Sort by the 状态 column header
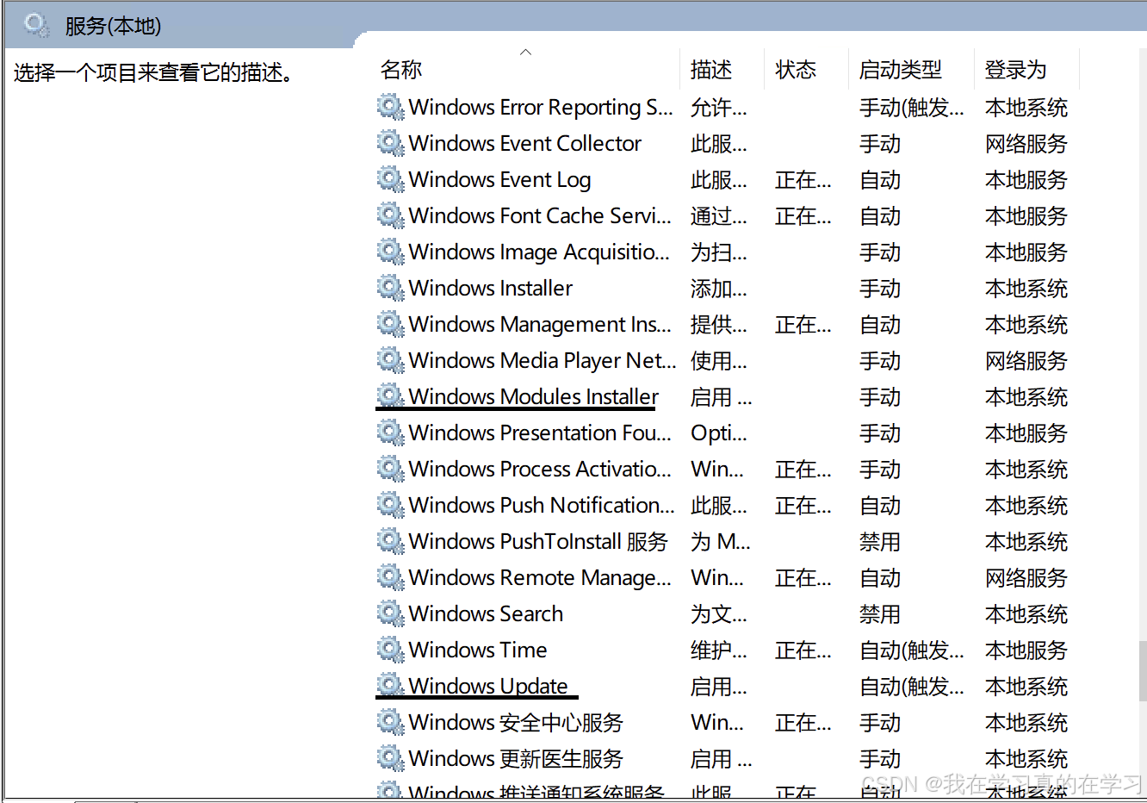This screenshot has height=803, width=1147. click(x=796, y=70)
